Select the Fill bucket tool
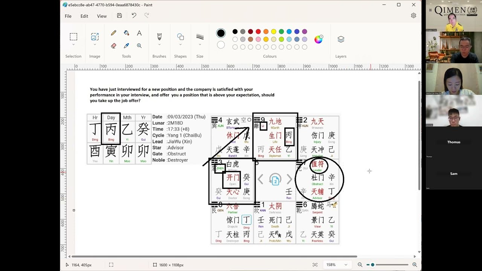 point(127,33)
